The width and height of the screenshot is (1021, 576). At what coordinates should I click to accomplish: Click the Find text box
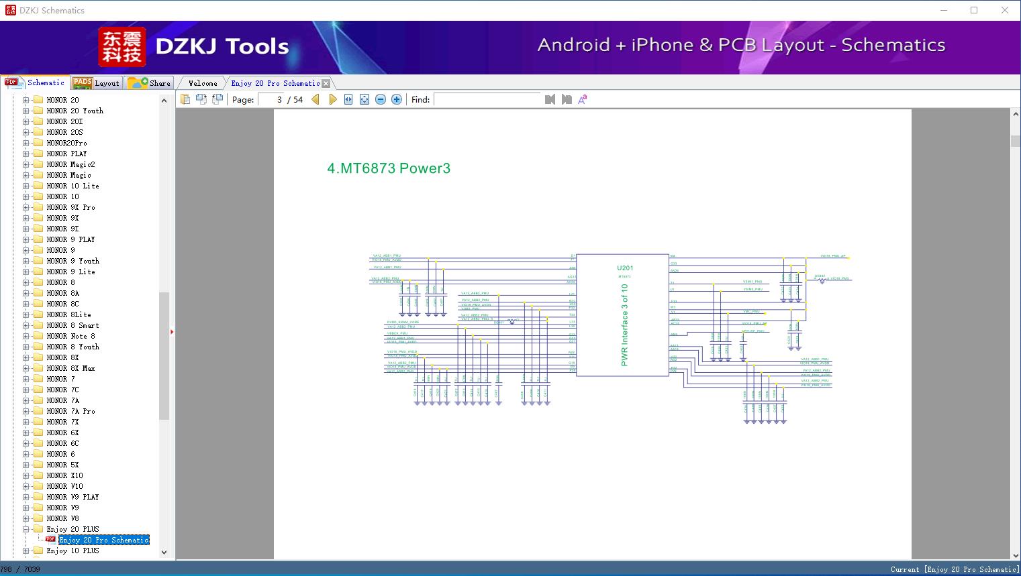[x=487, y=99]
